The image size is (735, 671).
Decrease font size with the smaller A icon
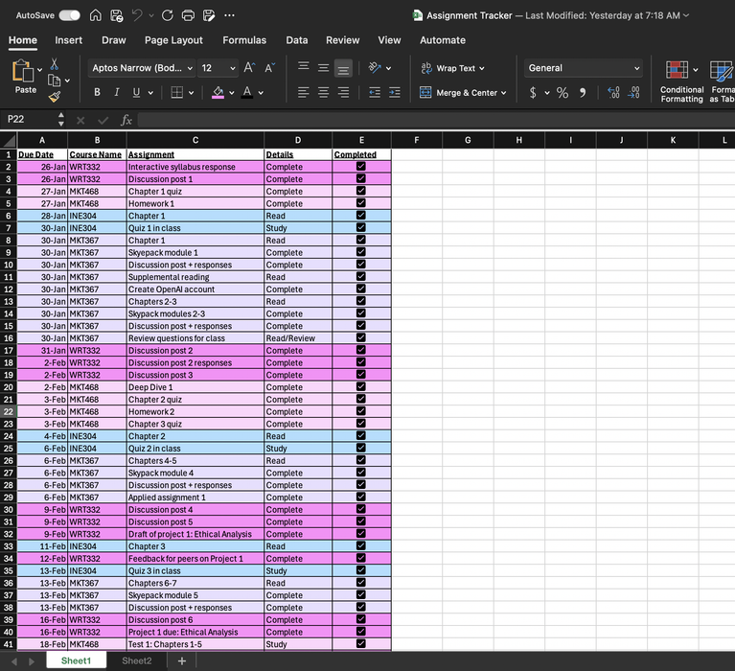(x=270, y=68)
